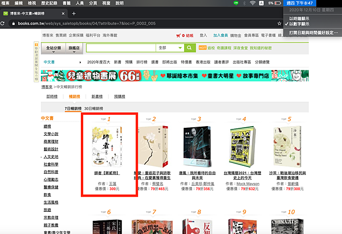Viewport: 342px width, 234px height.
Task: Close the 博客來 browser tab
Action: (63, 14)
